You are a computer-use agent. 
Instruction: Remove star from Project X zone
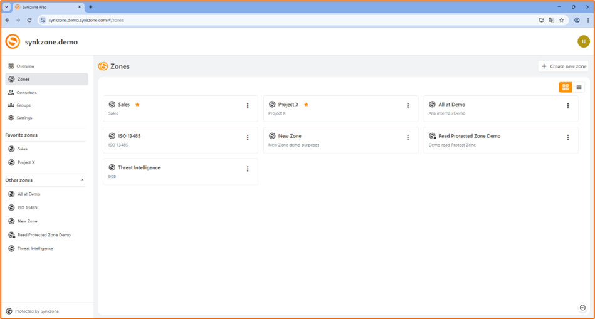pyautogui.click(x=306, y=105)
